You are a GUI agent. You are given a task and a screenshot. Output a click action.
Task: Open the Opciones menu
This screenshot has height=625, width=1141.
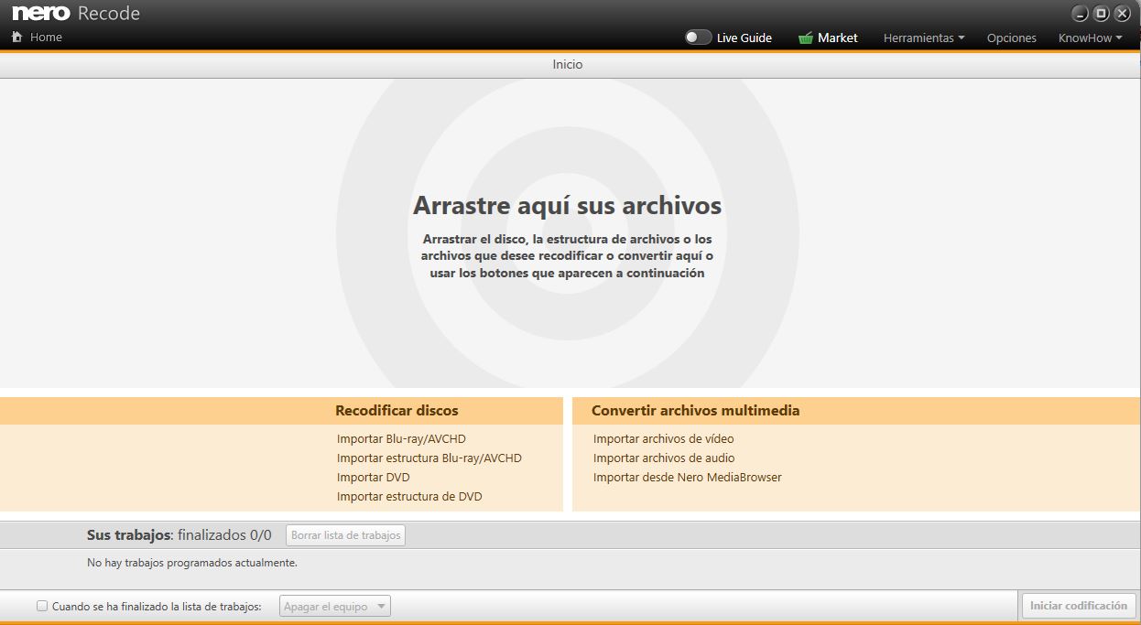click(1011, 38)
